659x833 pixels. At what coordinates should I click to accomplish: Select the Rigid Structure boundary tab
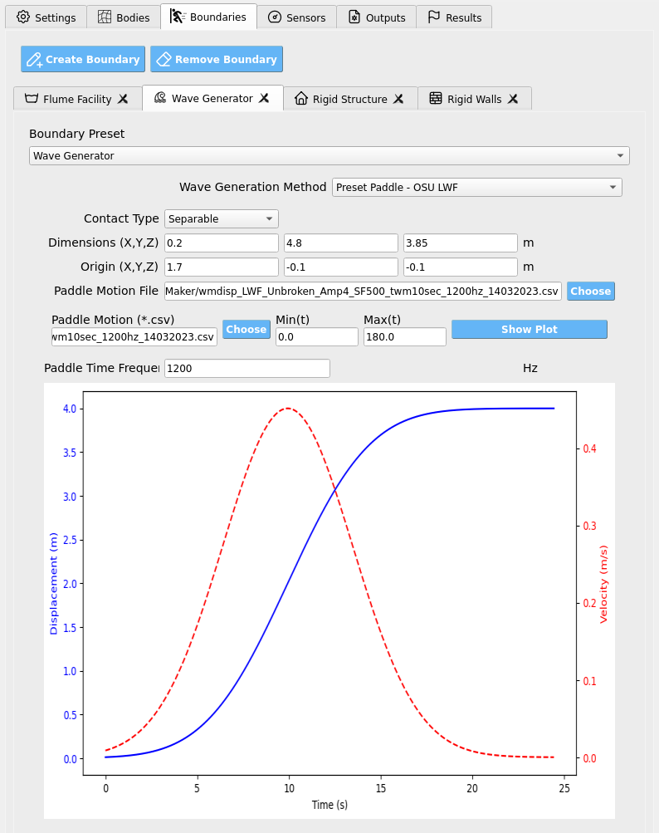pyautogui.click(x=350, y=99)
